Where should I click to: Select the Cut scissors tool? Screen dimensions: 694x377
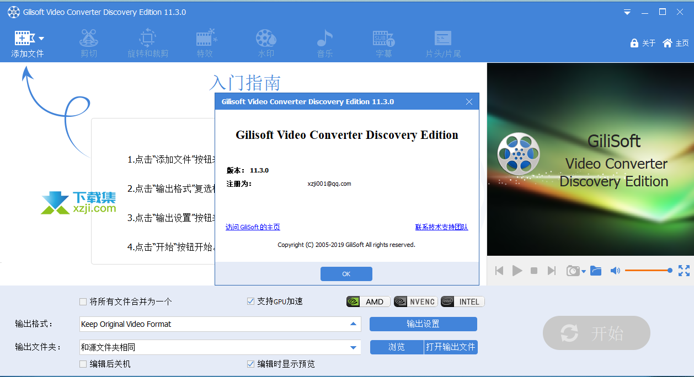pos(89,44)
